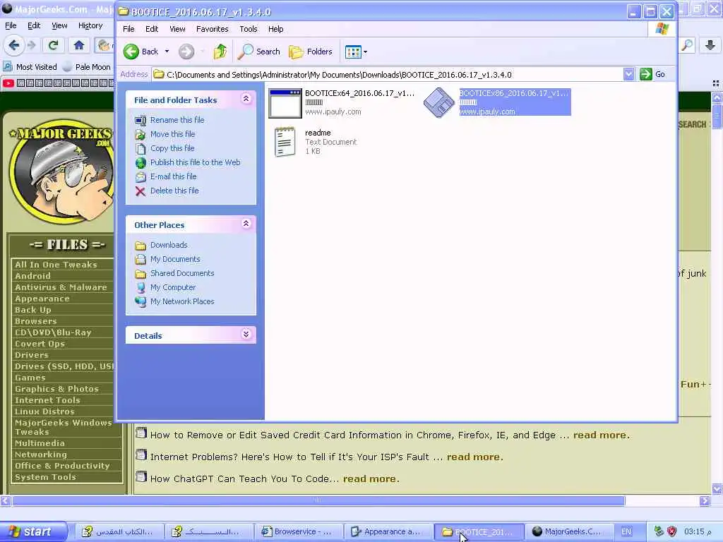This screenshot has height=542, width=723.
Task: Click the page scroll down arrow
Action: (x=717, y=488)
